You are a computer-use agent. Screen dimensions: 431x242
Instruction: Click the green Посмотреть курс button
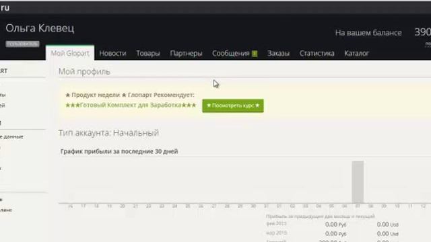click(233, 106)
